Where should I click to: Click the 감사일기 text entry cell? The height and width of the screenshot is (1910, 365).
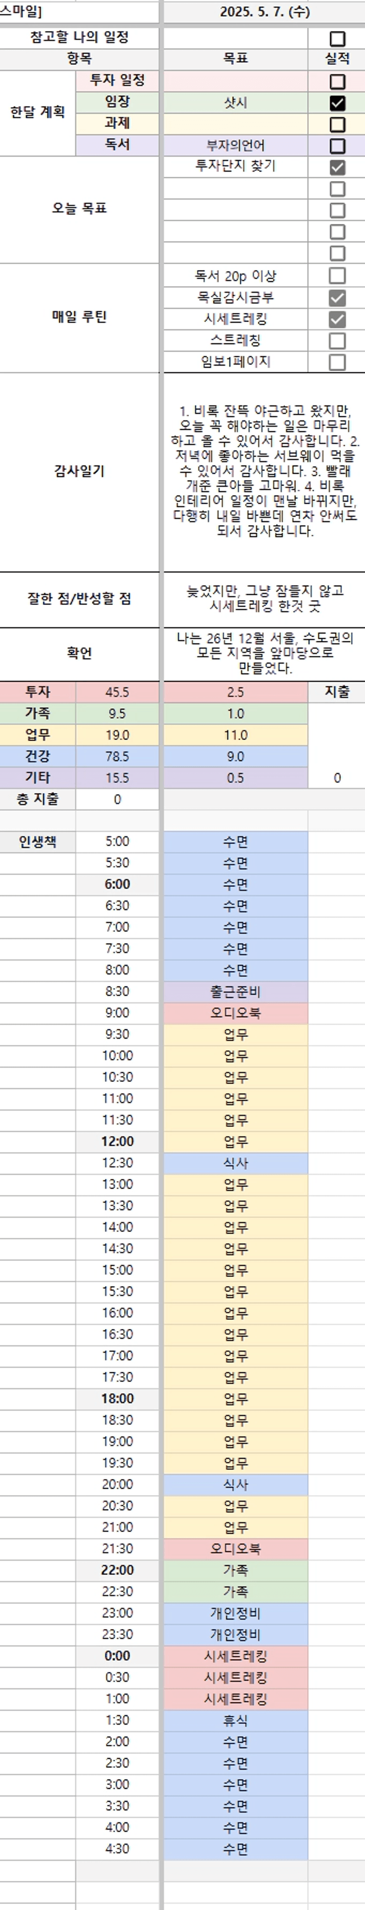coord(264,471)
